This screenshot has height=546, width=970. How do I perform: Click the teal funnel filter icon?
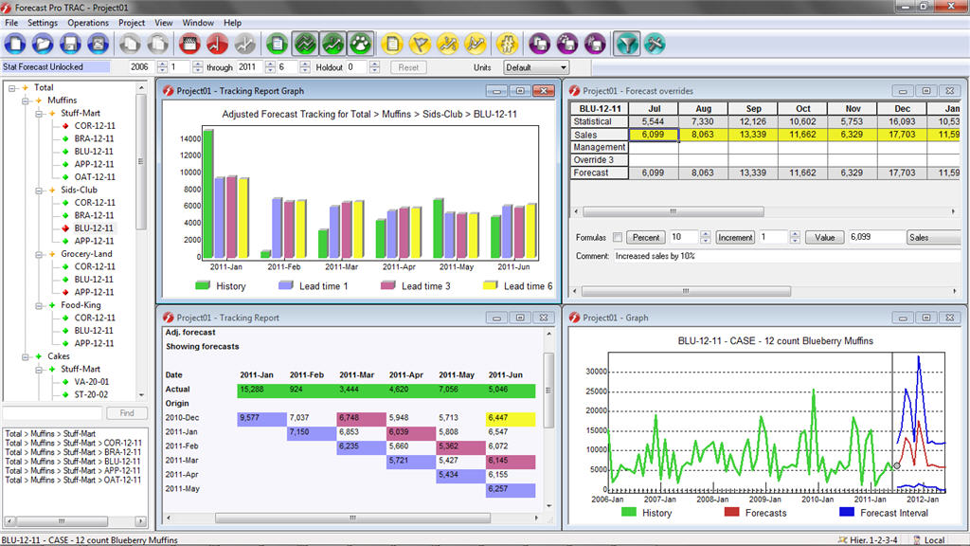[x=626, y=43]
